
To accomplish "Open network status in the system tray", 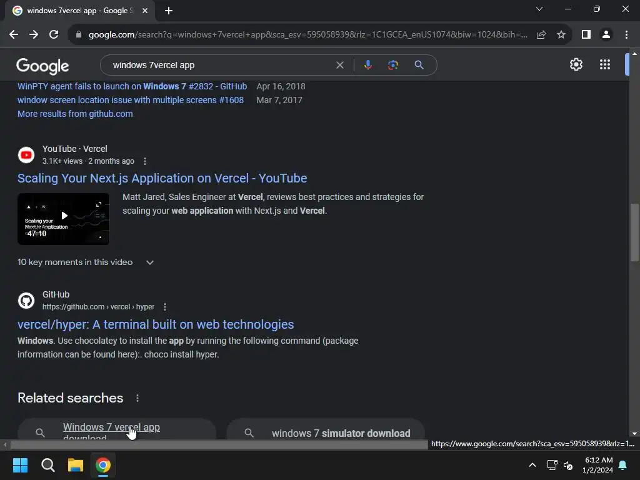I will tap(552, 465).
